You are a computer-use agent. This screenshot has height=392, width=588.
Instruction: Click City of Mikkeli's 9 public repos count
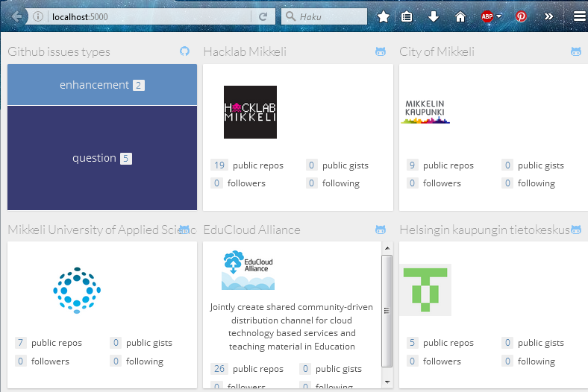[x=412, y=165]
